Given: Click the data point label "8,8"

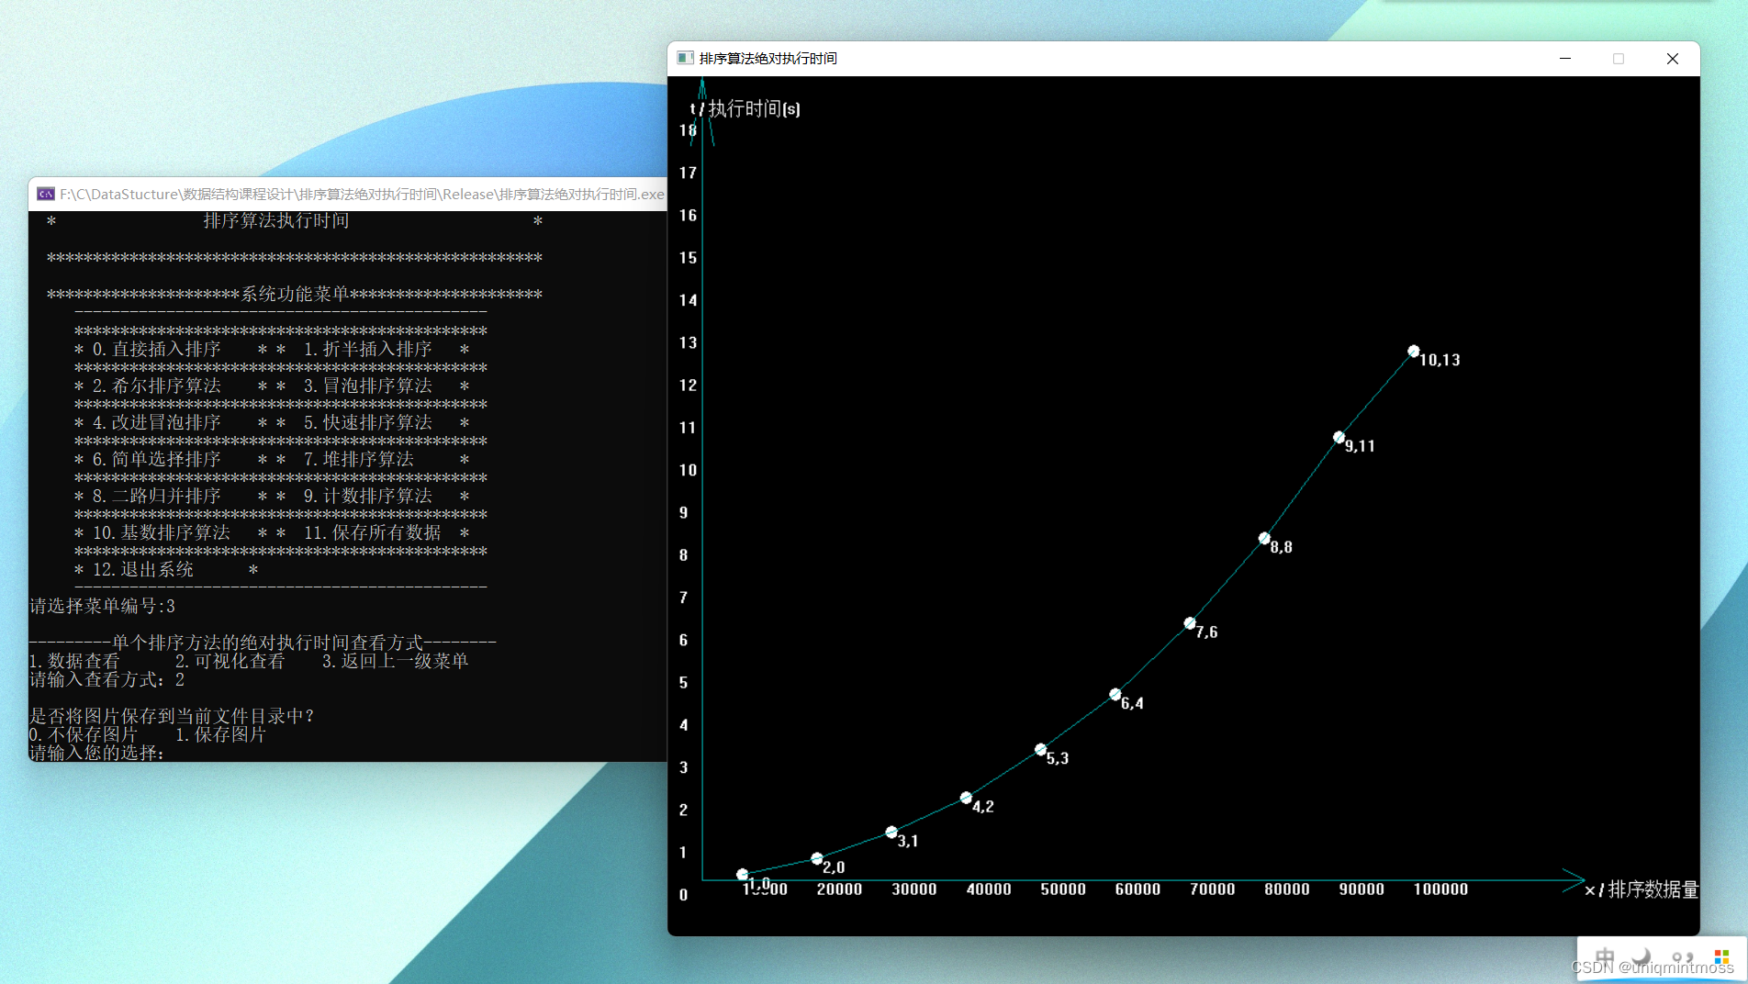Looking at the screenshot, I should point(1281,547).
